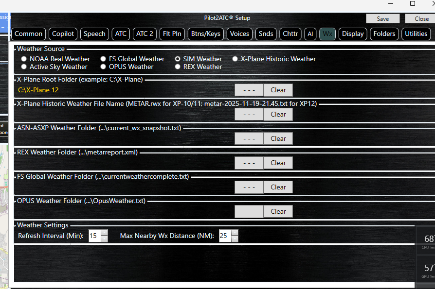
Task: Clear the FS Global Weather Folder
Action: (278, 187)
